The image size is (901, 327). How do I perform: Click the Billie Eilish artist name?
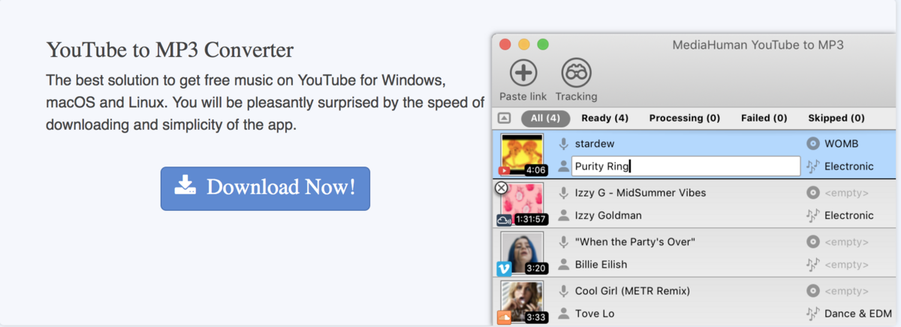pyautogui.click(x=601, y=264)
